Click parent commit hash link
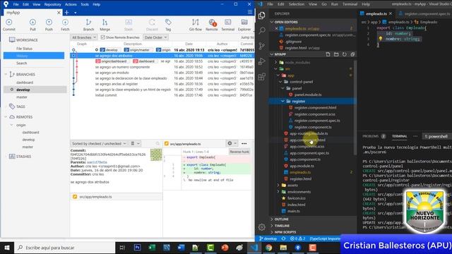Image resolution: width=452 pixels, height=254 pixels. (97, 162)
